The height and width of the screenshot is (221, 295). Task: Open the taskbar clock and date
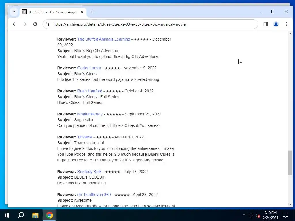click(x=270, y=215)
